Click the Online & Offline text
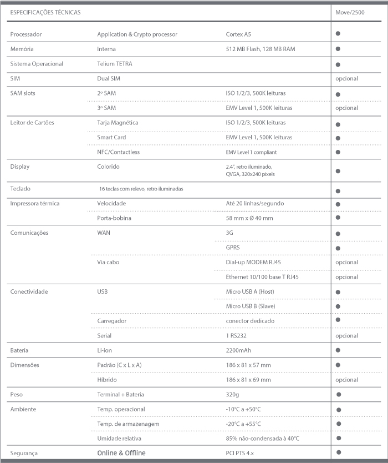Viewport: 388px width, 463px height. (121, 453)
